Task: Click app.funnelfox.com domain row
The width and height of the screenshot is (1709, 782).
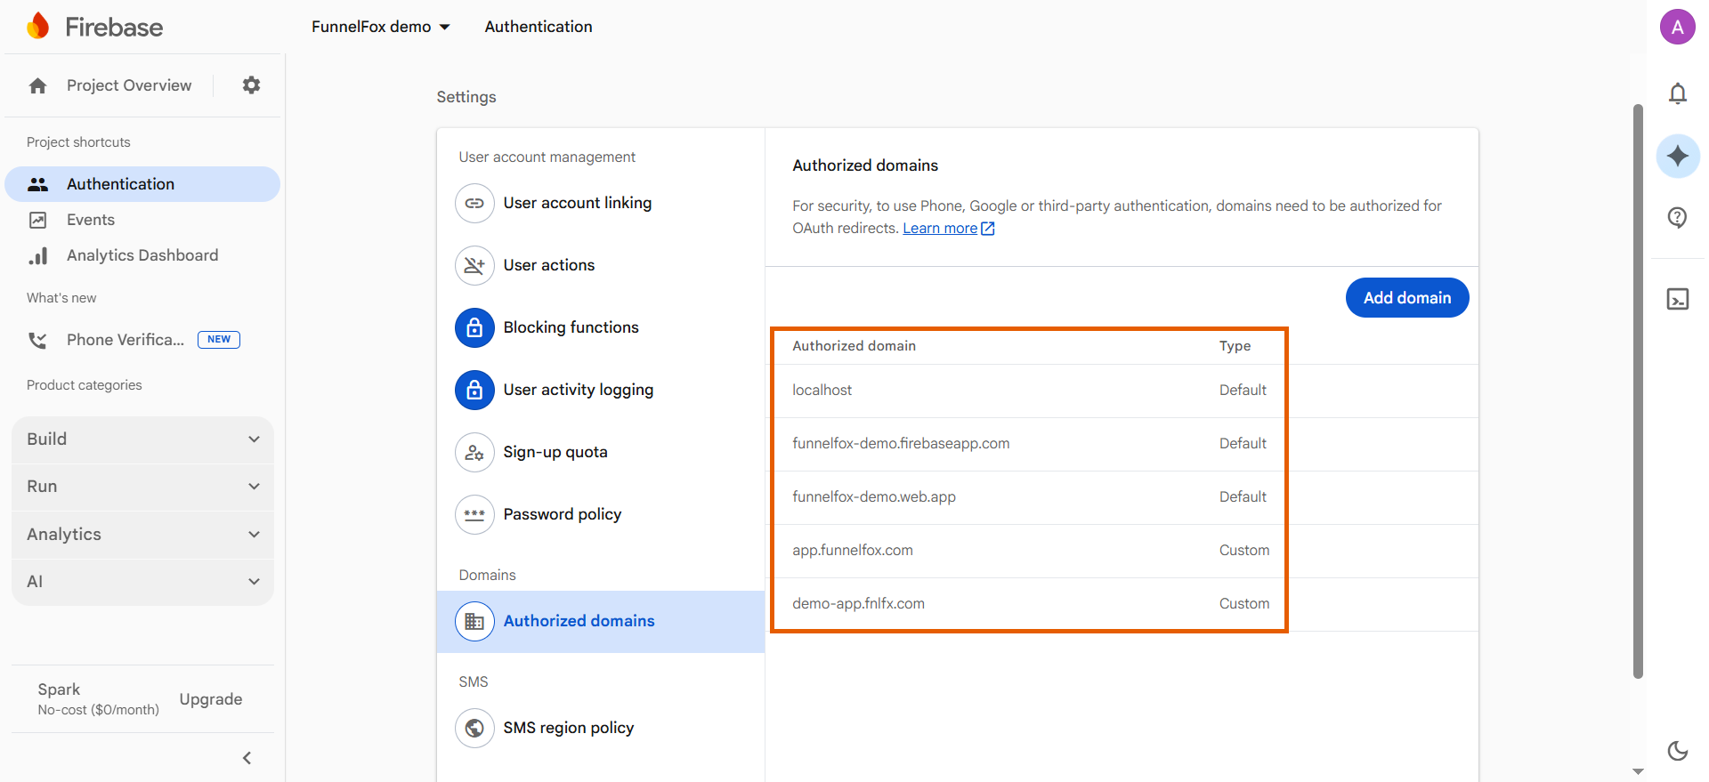Action: point(1122,551)
